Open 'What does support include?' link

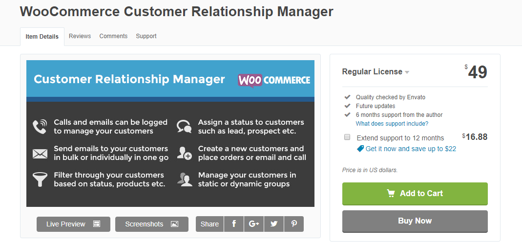pyautogui.click(x=392, y=124)
